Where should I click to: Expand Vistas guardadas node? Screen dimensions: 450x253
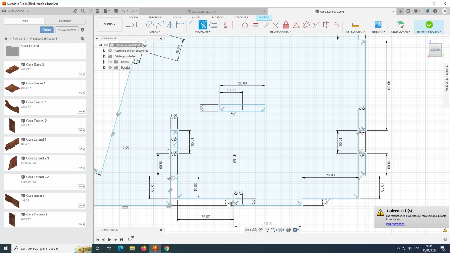[x=104, y=56]
